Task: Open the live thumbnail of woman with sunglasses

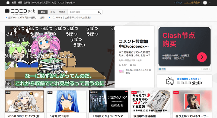Action: point(192,101)
